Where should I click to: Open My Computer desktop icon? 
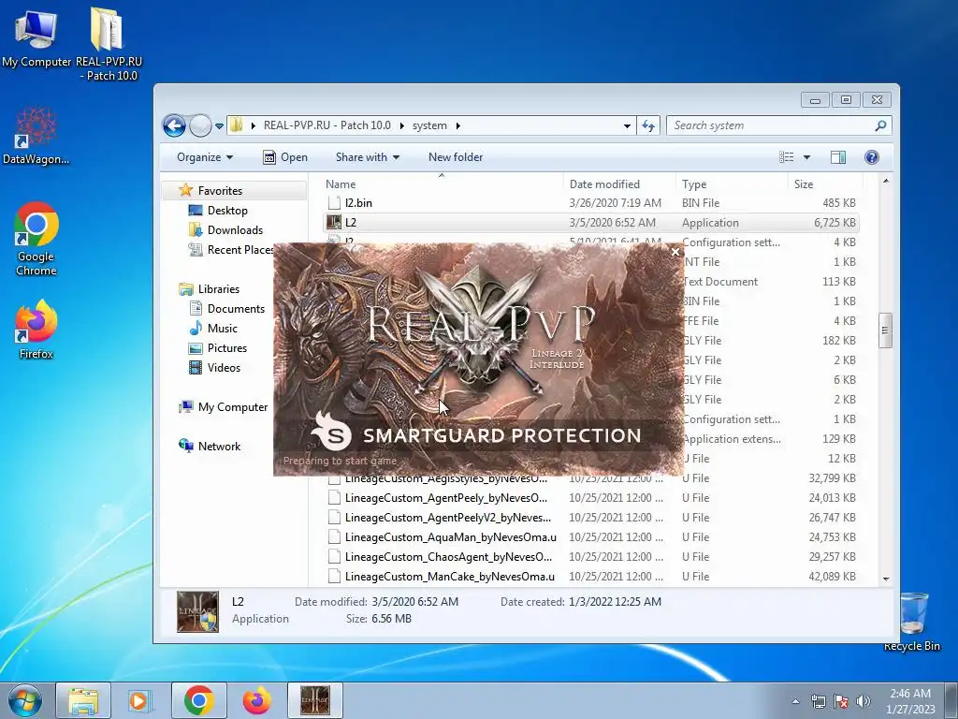click(36, 37)
